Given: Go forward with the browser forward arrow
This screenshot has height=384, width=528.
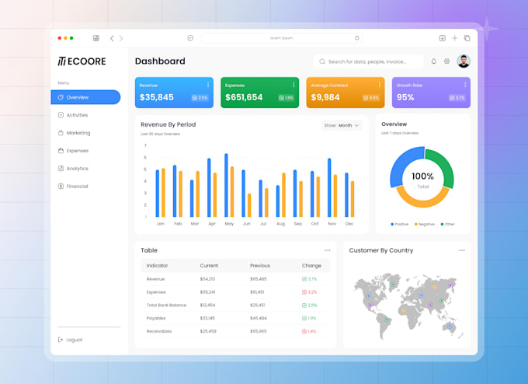Looking at the screenshot, I should point(121,38).
